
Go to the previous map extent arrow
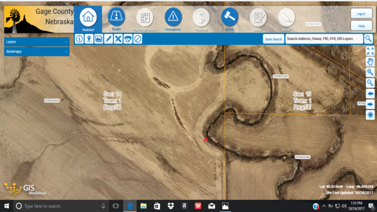click(x=370, y=94)
